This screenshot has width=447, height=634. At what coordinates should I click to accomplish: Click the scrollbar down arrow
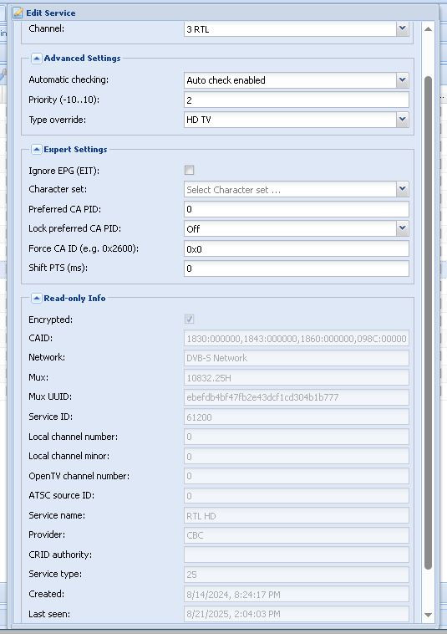428,615
